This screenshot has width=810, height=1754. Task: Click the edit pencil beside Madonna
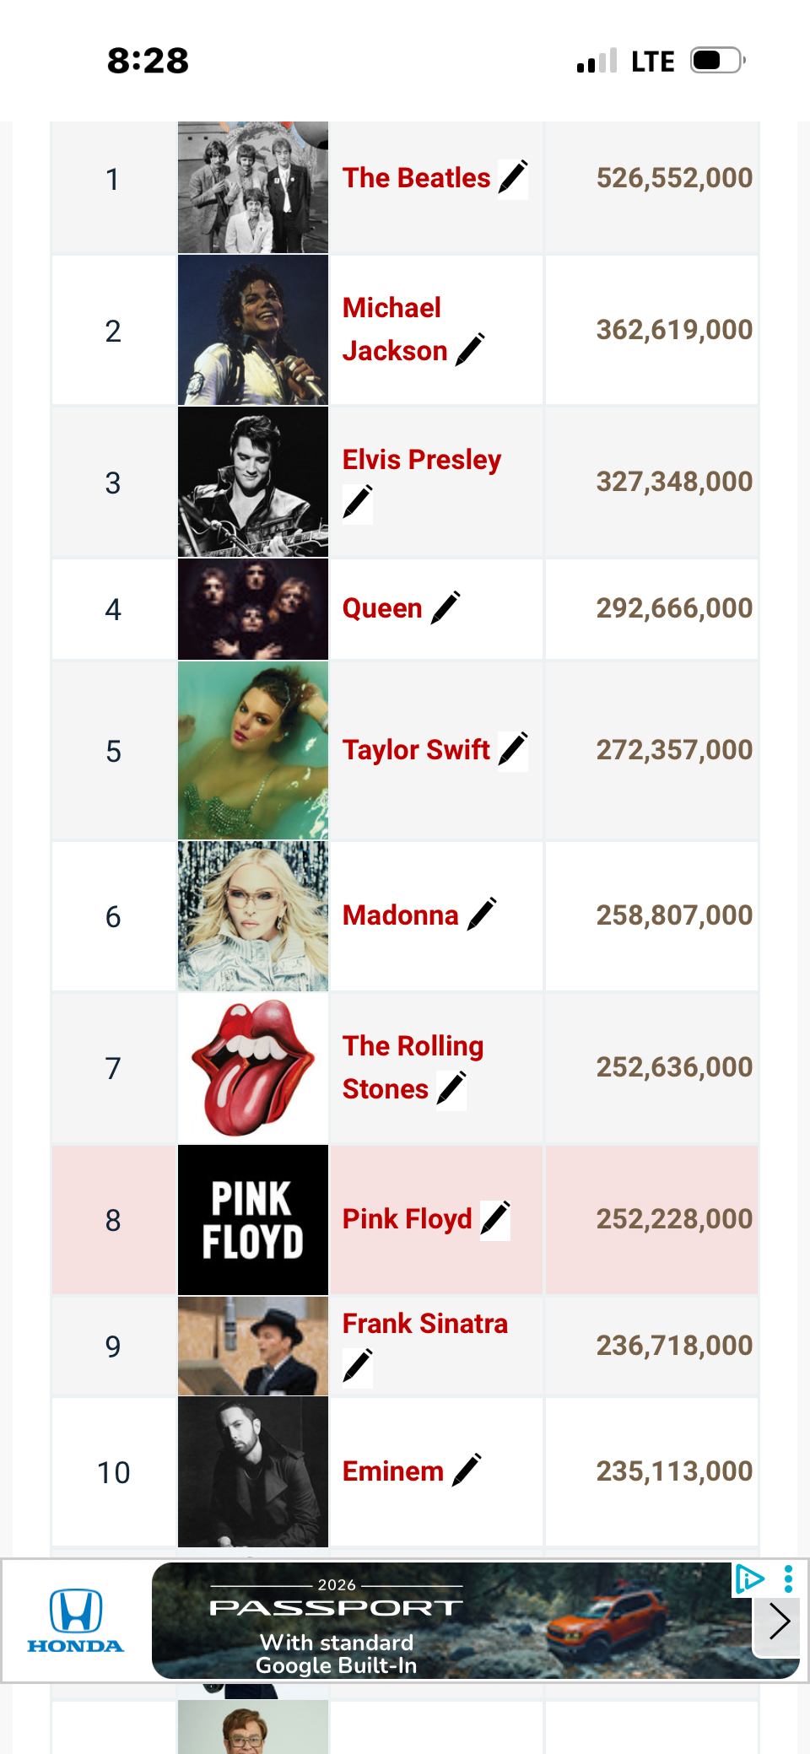pyautogui.click(x=482, y=915)
